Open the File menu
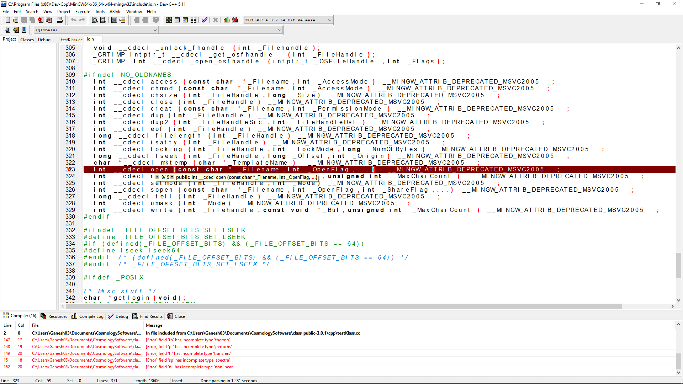This screenshot has width=683, height=384. [6, 11]
